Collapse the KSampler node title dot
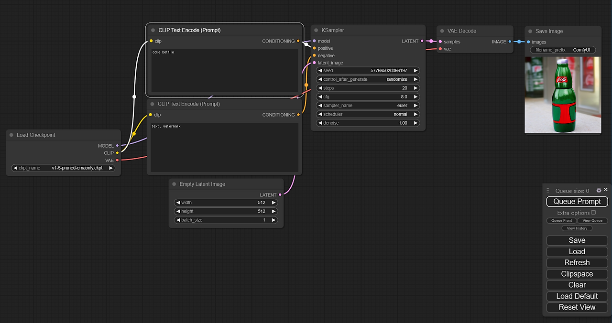This screenshot has height=323, width=612. pyautogui.click(x=317, y=30)
